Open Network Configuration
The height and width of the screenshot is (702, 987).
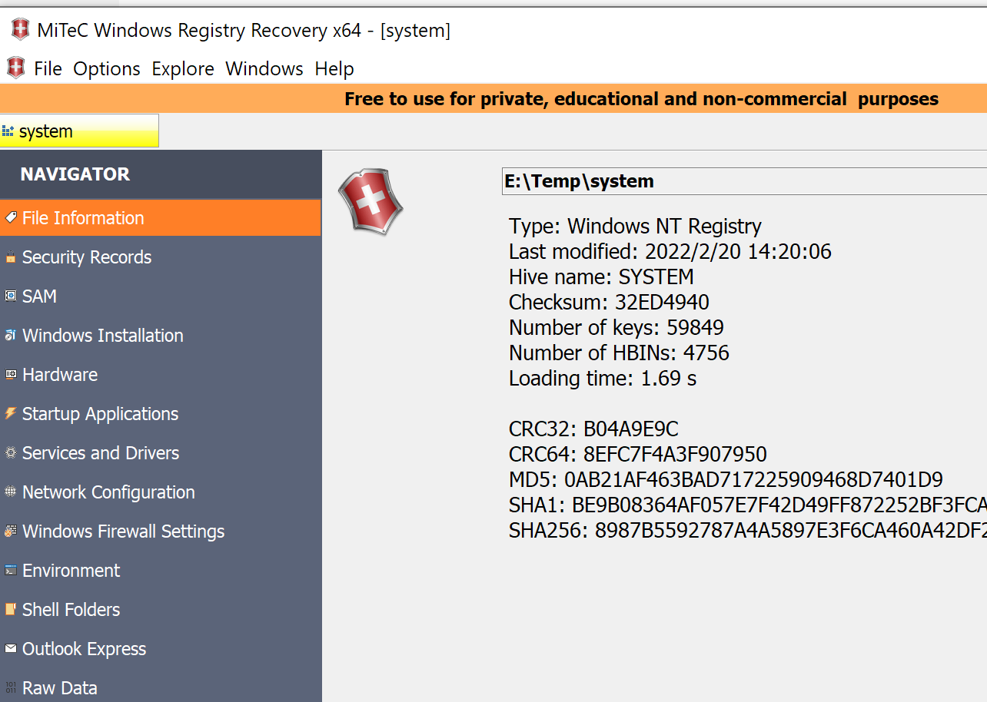[x=108, y=492]
